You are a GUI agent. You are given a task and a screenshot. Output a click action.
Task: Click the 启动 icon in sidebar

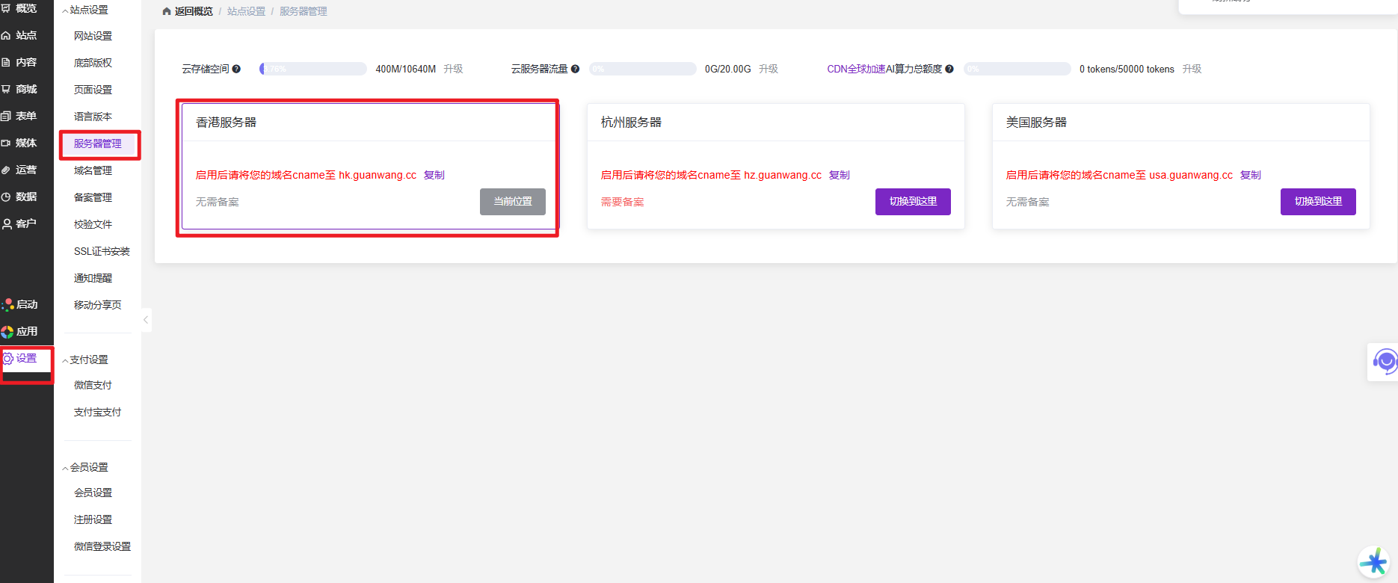(7, 305)
